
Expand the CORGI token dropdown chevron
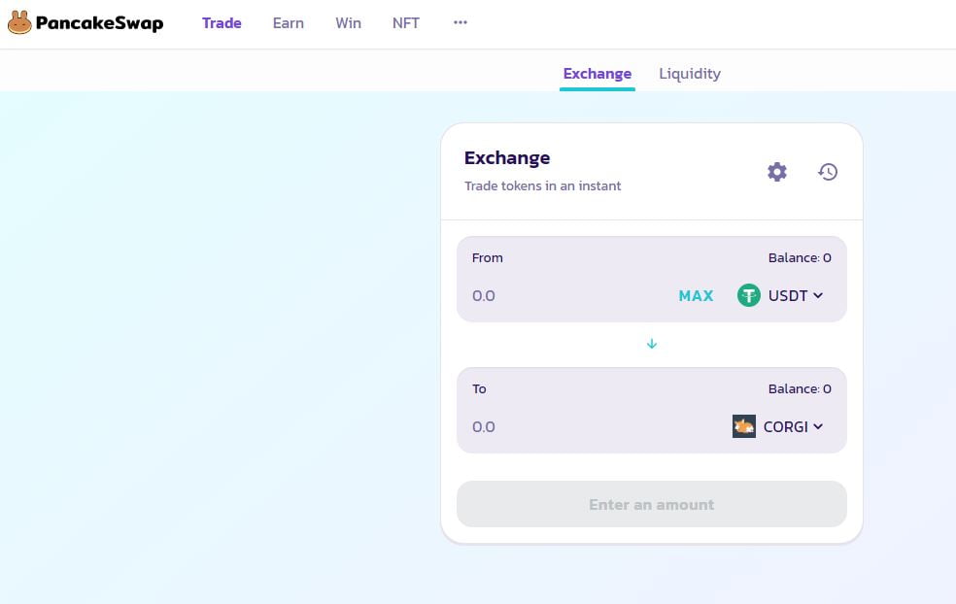pos(818,426)
